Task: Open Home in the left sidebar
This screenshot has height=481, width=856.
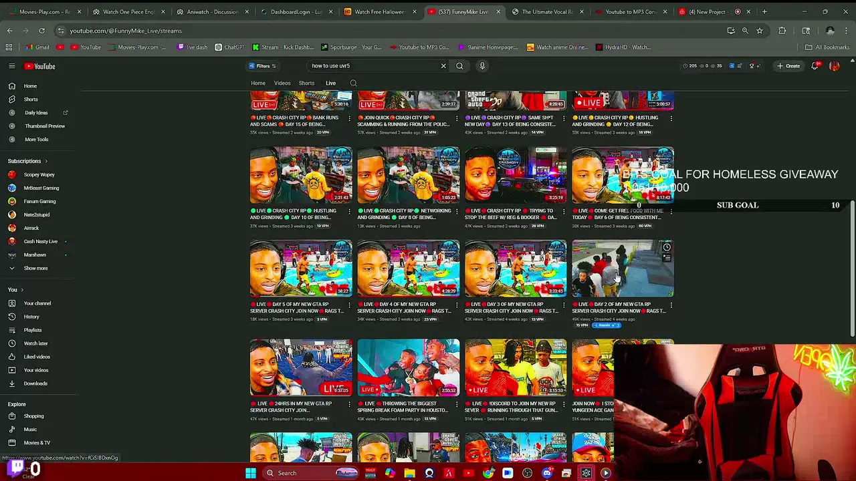Action: (x=30, y=86)
